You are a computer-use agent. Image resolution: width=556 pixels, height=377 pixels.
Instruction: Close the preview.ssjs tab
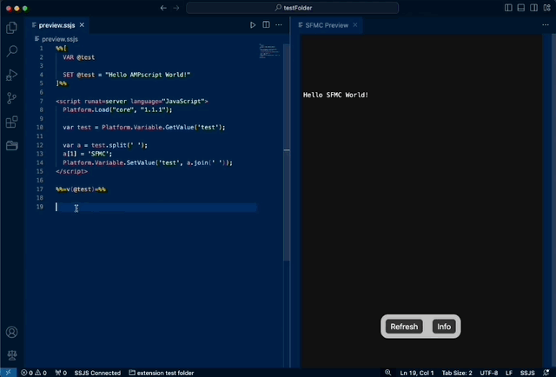(82, 25)
